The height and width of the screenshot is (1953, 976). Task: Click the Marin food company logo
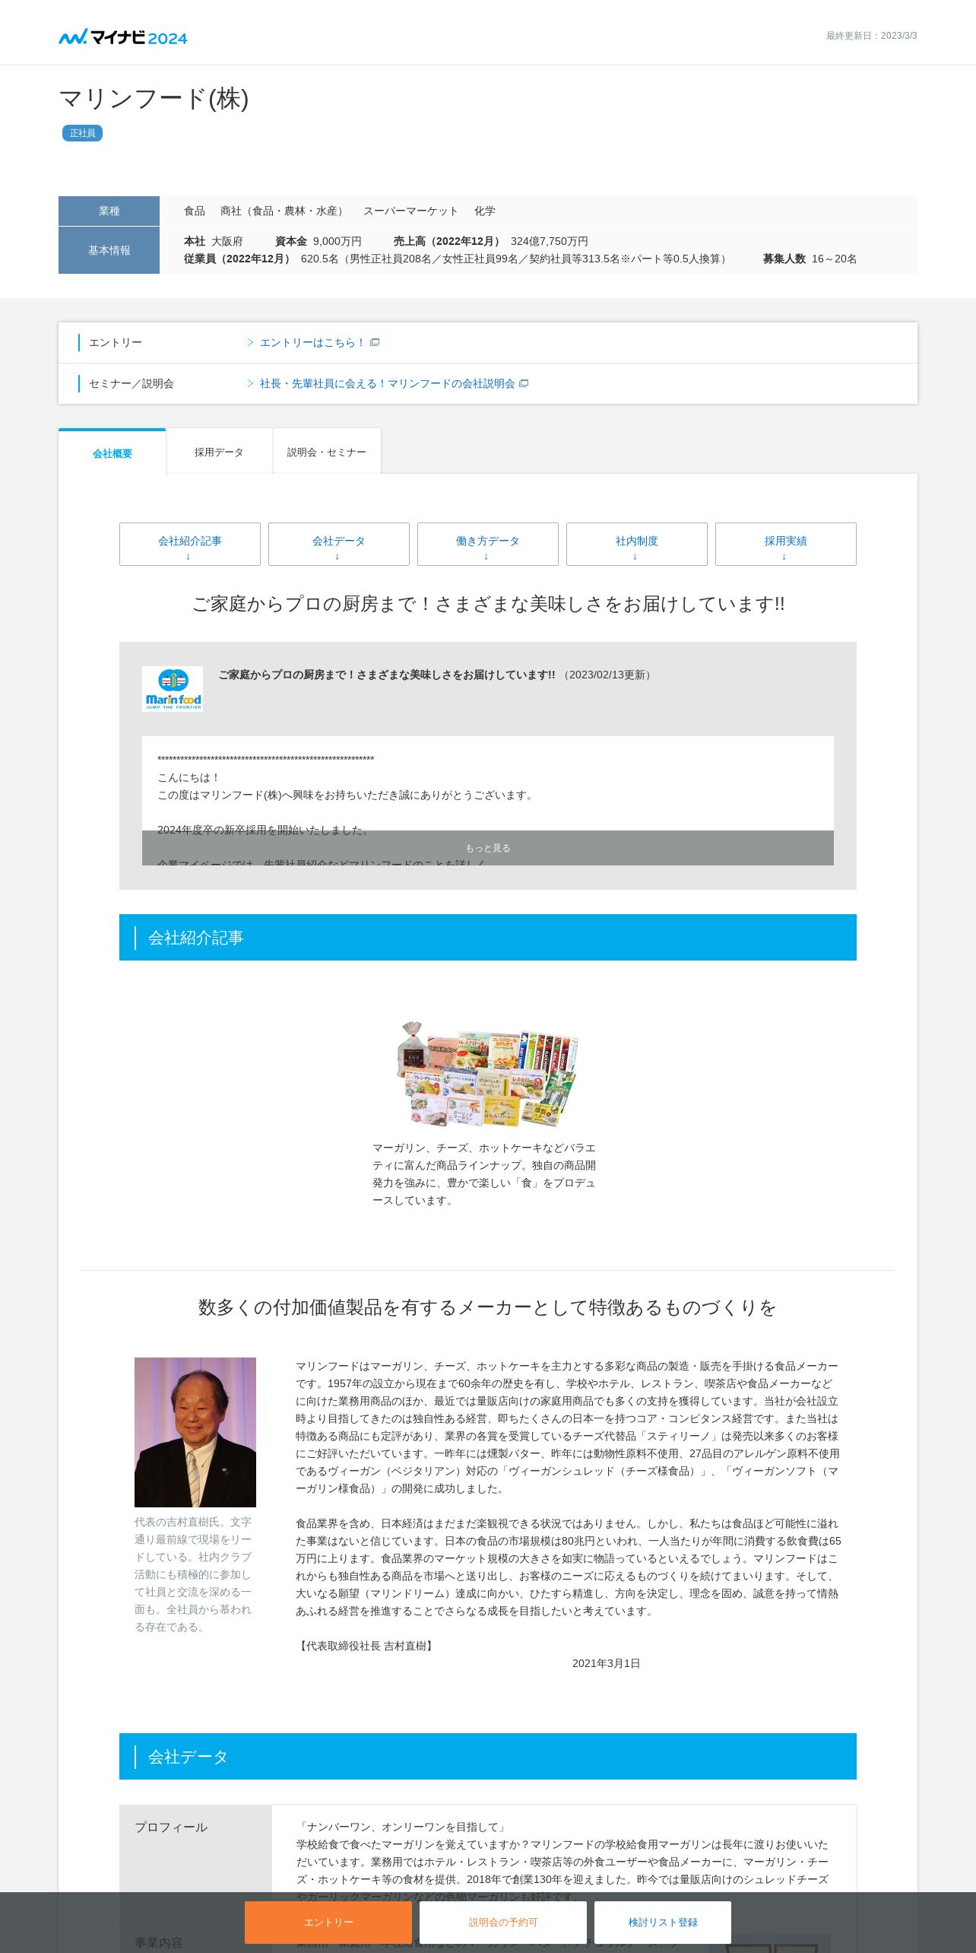(173, 689)
